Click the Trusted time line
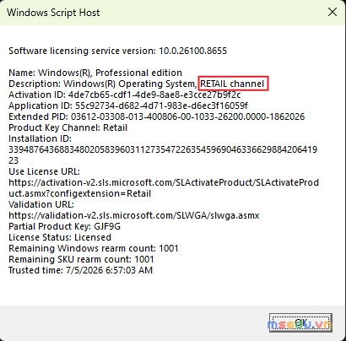 (x=81, y=270)
